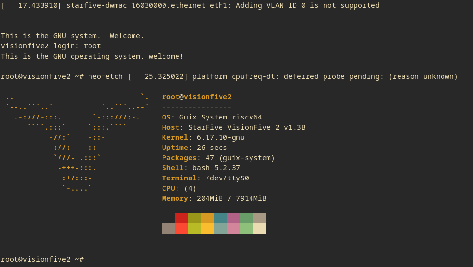473x267 pixels.
Task: Click the bright red swatch in bottom row
Action: click(x=181, y=228)
